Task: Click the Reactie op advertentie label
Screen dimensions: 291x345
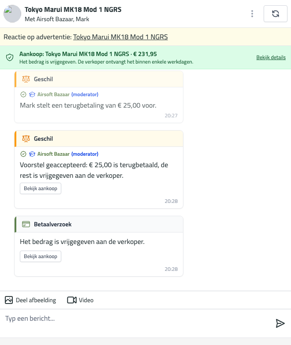Action: (x=37, y=37)
